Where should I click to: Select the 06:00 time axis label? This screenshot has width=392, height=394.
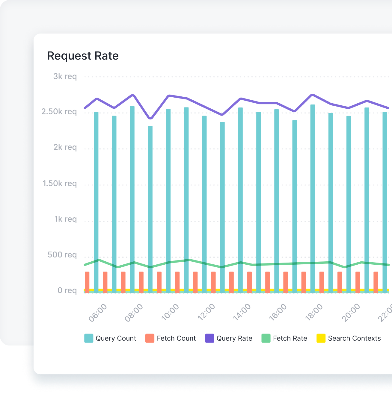(98, 313)
